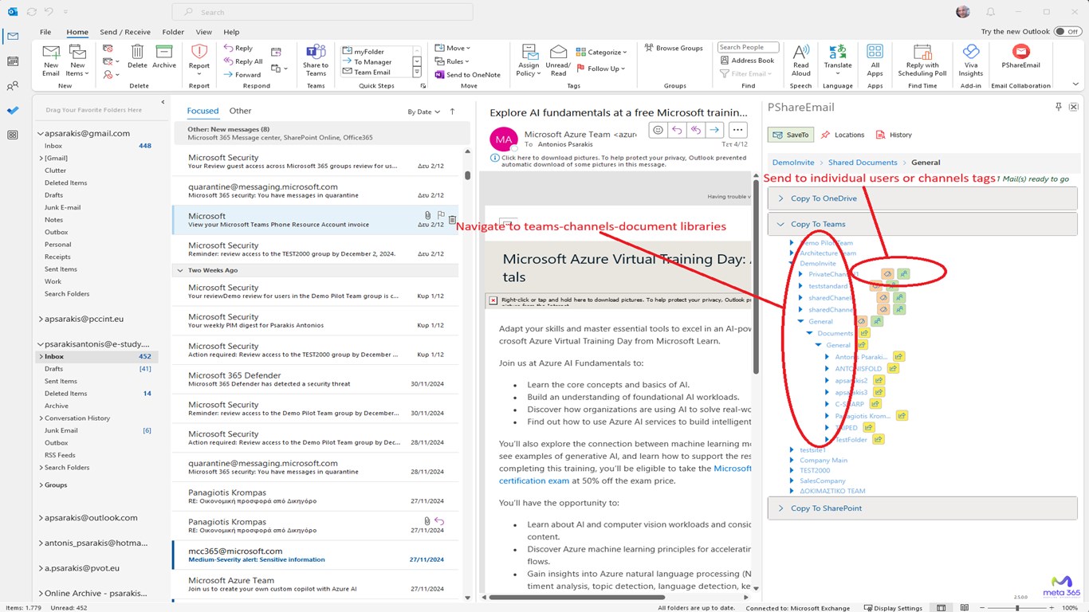Send message to OneNote

468,74
